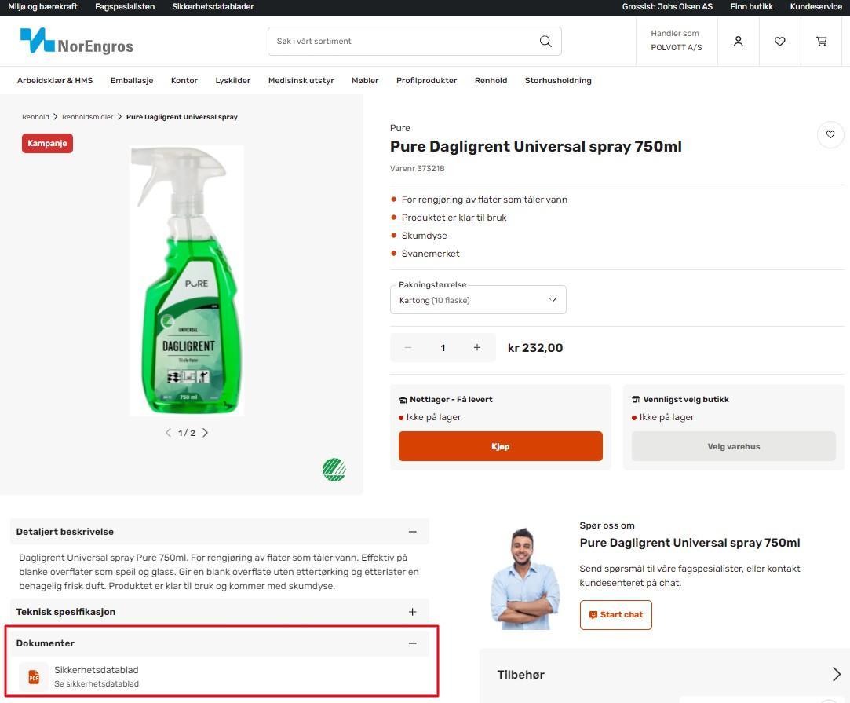Click the product search input field
This screenshot has height=703, width=850.
click(x=400, y=42)
